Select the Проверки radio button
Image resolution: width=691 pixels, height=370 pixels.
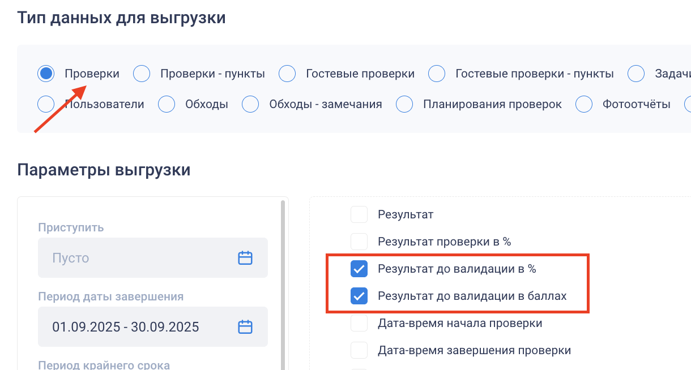click(46, 74)
